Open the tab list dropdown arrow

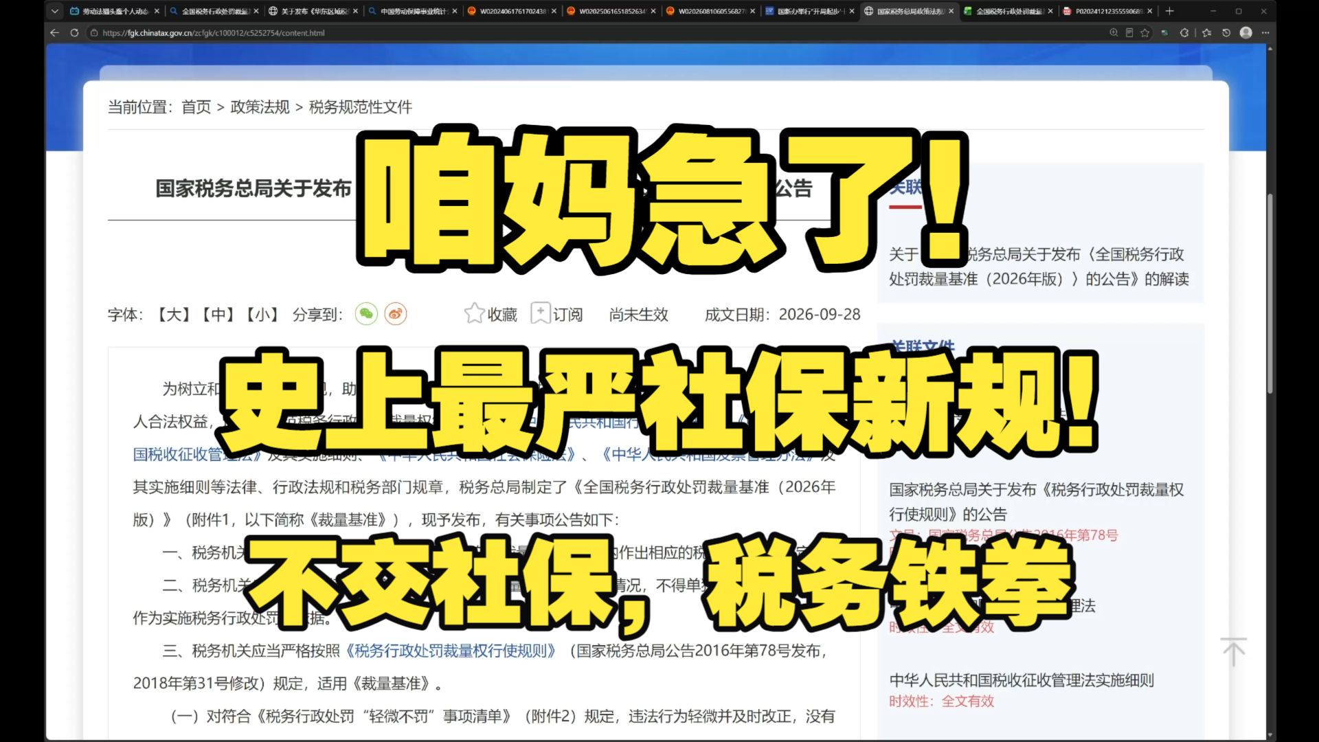point(55,11)
